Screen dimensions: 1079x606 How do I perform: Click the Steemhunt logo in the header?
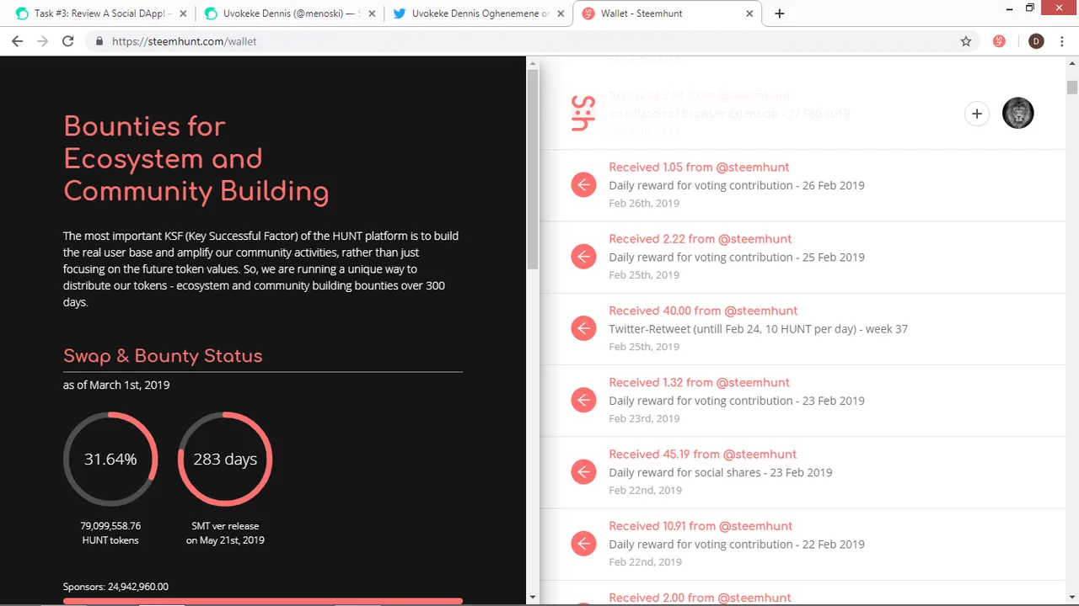coord(583,113)
